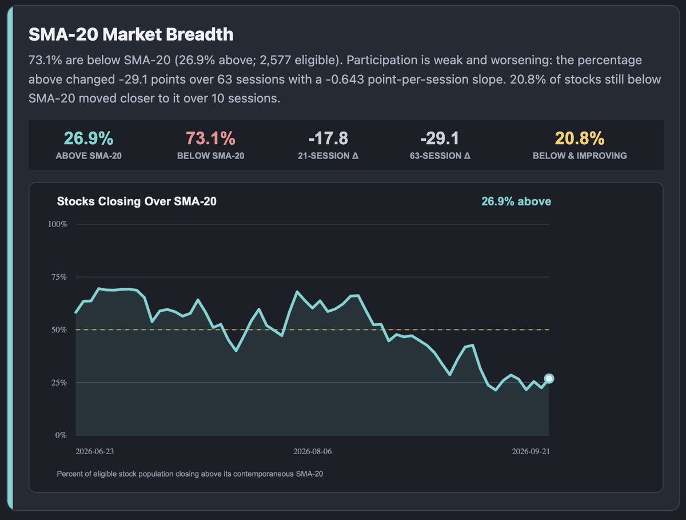Screen dimensions: 686x520
Task: Click the 25% y-axis label
Action: (x=59, y=382)
